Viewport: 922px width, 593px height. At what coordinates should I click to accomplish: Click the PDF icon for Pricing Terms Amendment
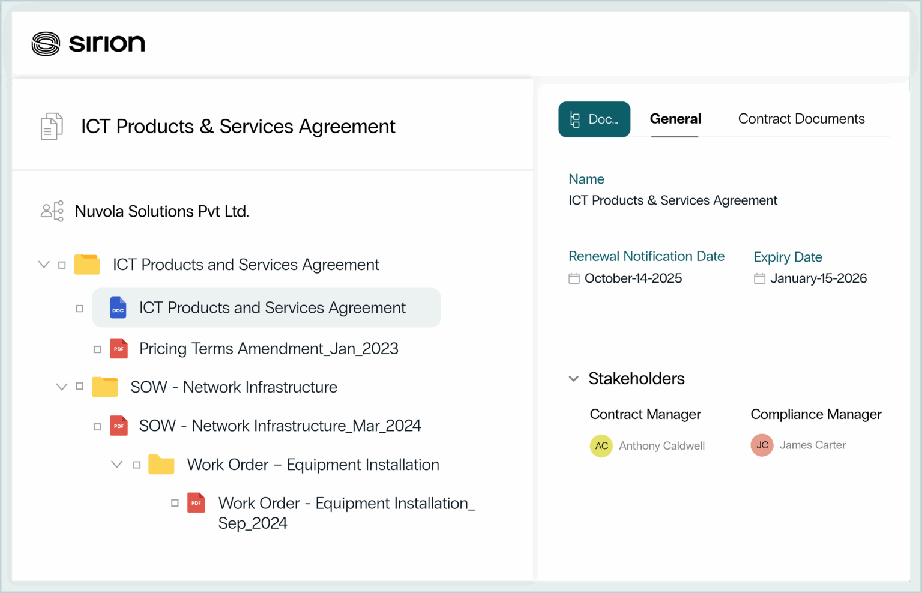pos(119,349)
